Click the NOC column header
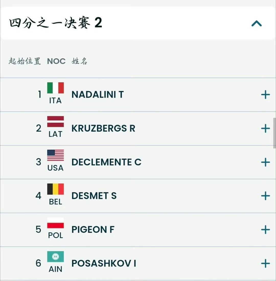Viewport: 276px width, 281px height. click(x=56, y=61)
